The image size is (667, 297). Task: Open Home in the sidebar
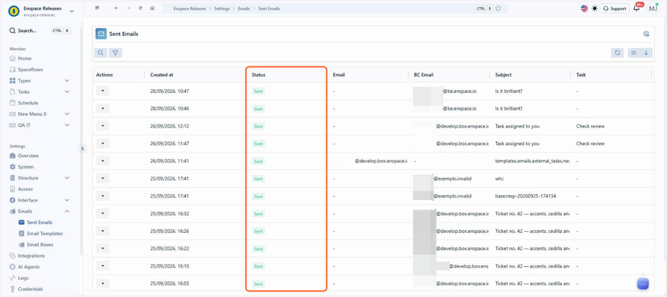[24, 58]
